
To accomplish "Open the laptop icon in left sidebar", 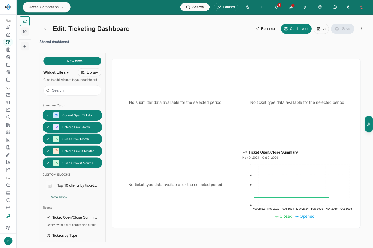I will pyautogui.click(x=8, y=192).
